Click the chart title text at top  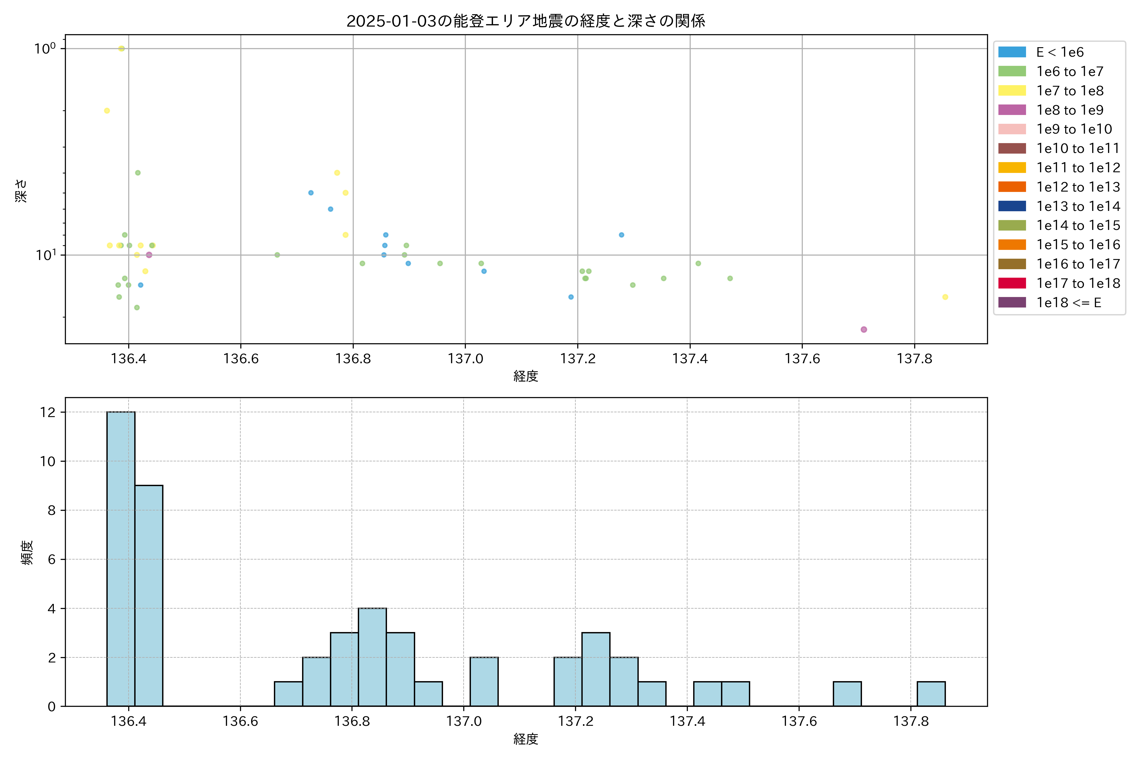[x=526, y=21]
